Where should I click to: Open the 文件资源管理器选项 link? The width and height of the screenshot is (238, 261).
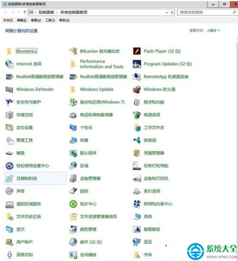(98, 217)
